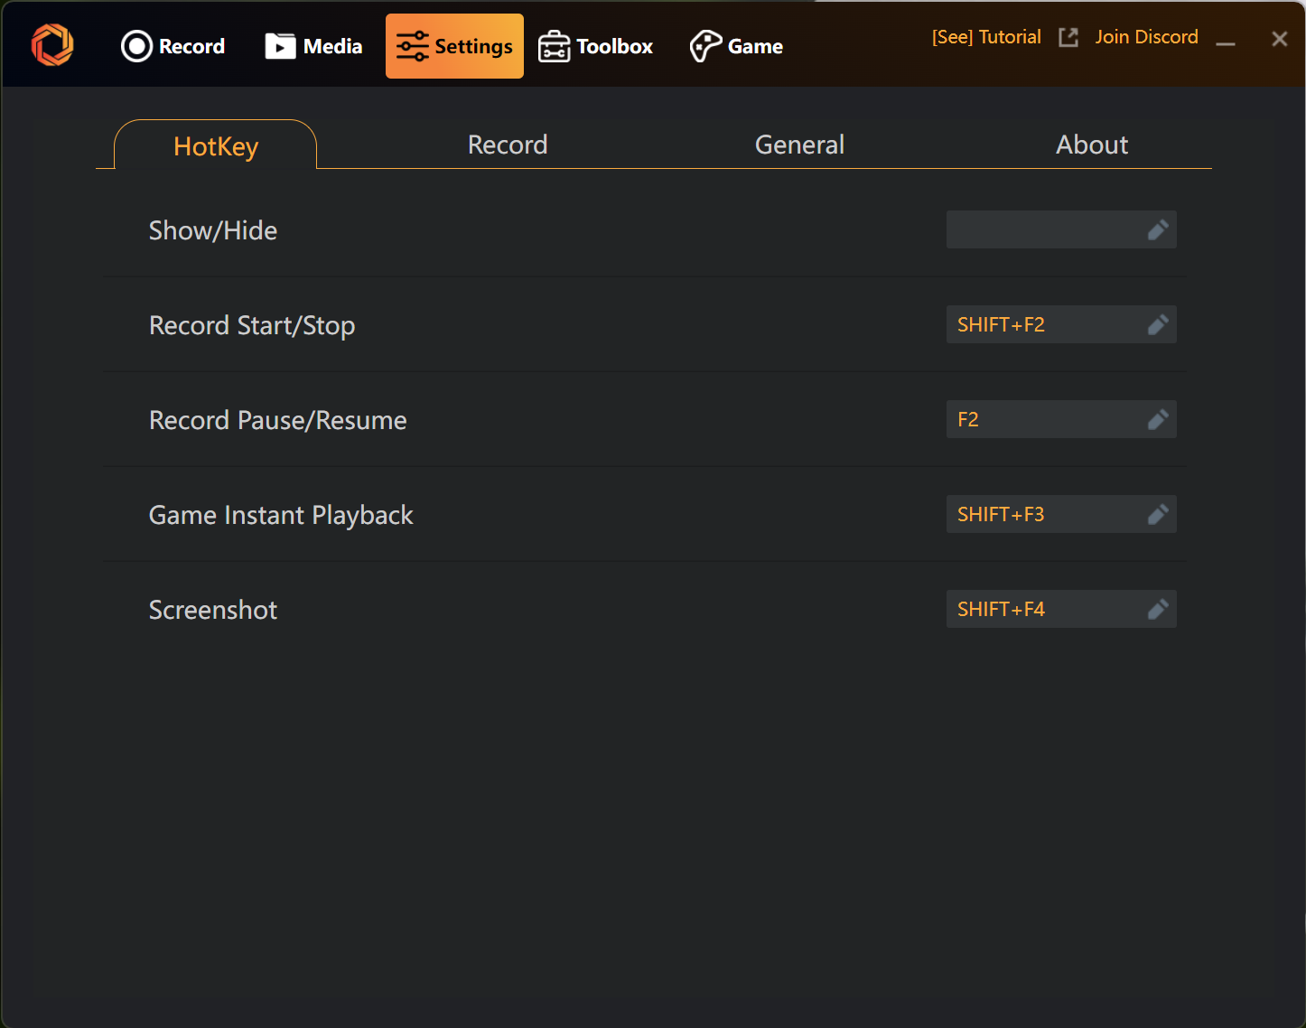Edit the Show/Hide hotkey pencil icon
This screenshot has height=1028, width=1306.
click(1158, 230)
